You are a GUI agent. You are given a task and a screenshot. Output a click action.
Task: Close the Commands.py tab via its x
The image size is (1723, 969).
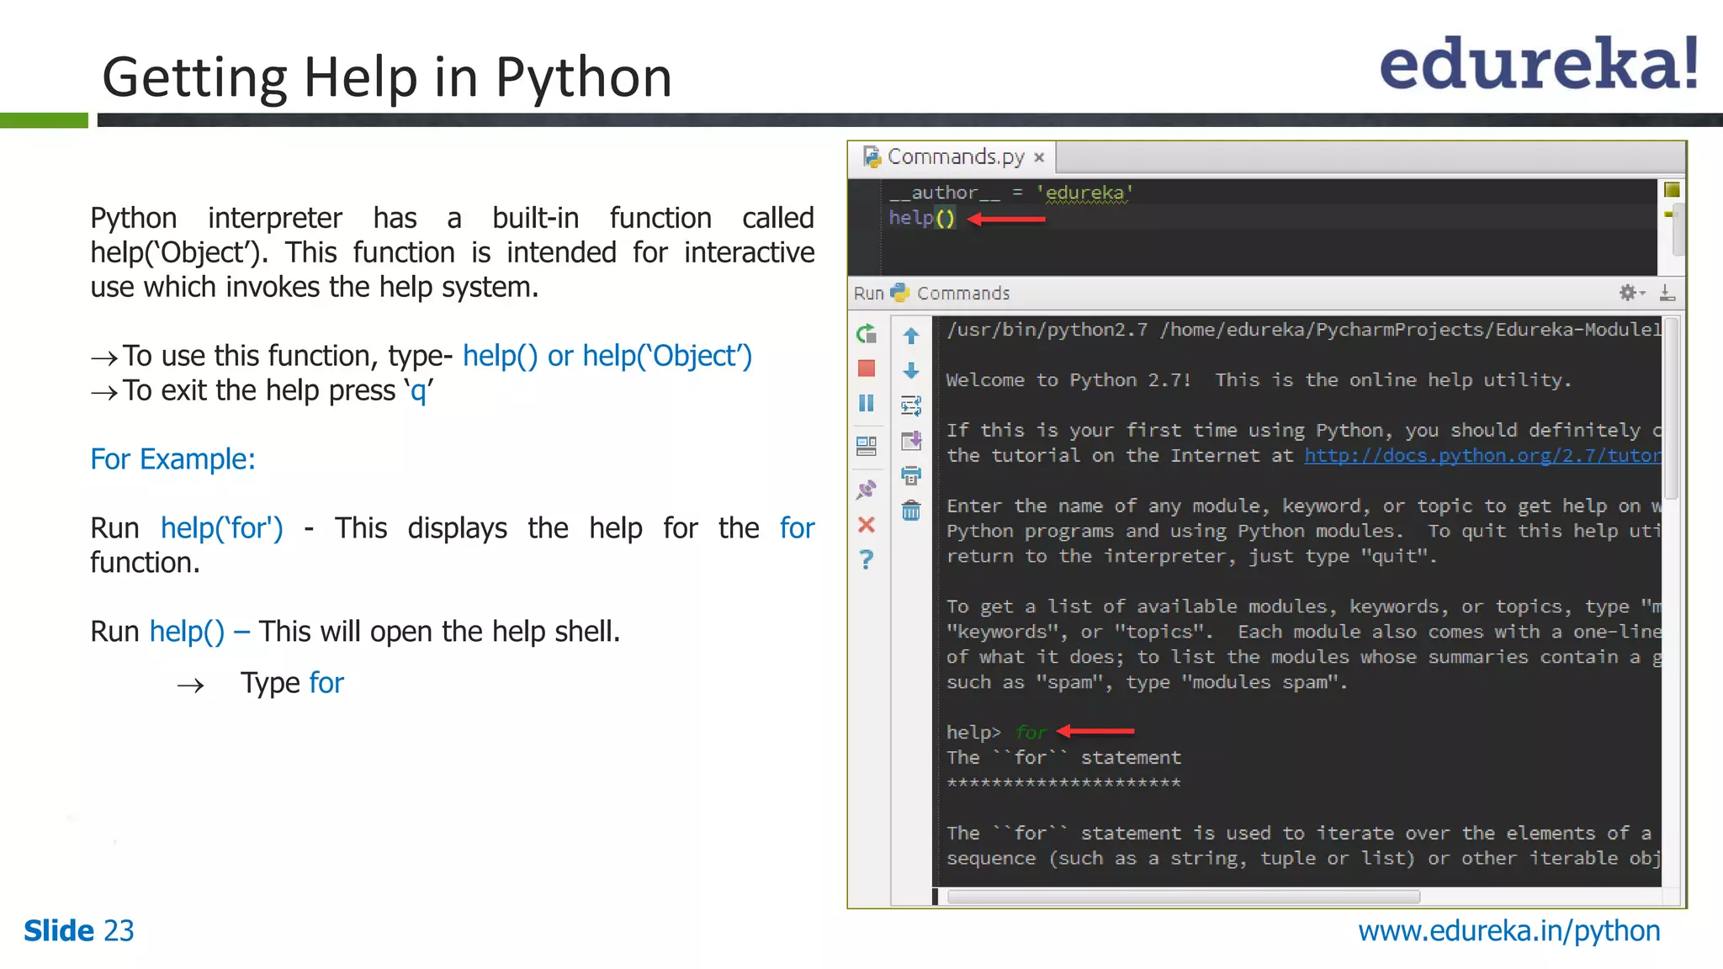tap(1039, 157)
